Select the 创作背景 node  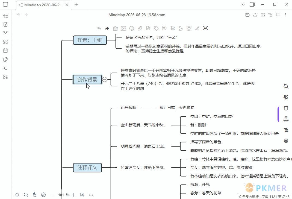pos(87,80)
